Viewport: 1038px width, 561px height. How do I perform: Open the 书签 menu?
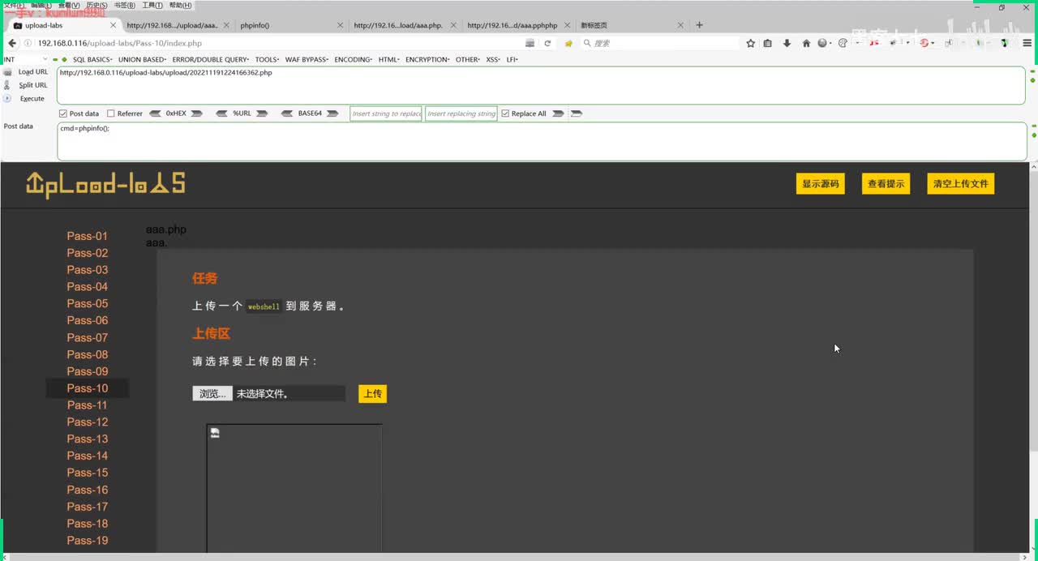(x=124, y=5)
